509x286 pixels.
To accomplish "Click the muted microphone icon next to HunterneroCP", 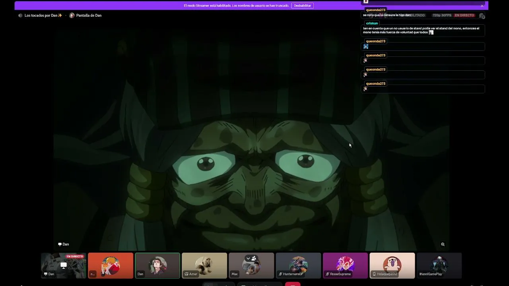I will click(280, 274).
